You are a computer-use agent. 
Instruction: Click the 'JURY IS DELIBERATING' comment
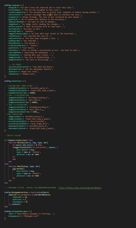click(19, 95)
